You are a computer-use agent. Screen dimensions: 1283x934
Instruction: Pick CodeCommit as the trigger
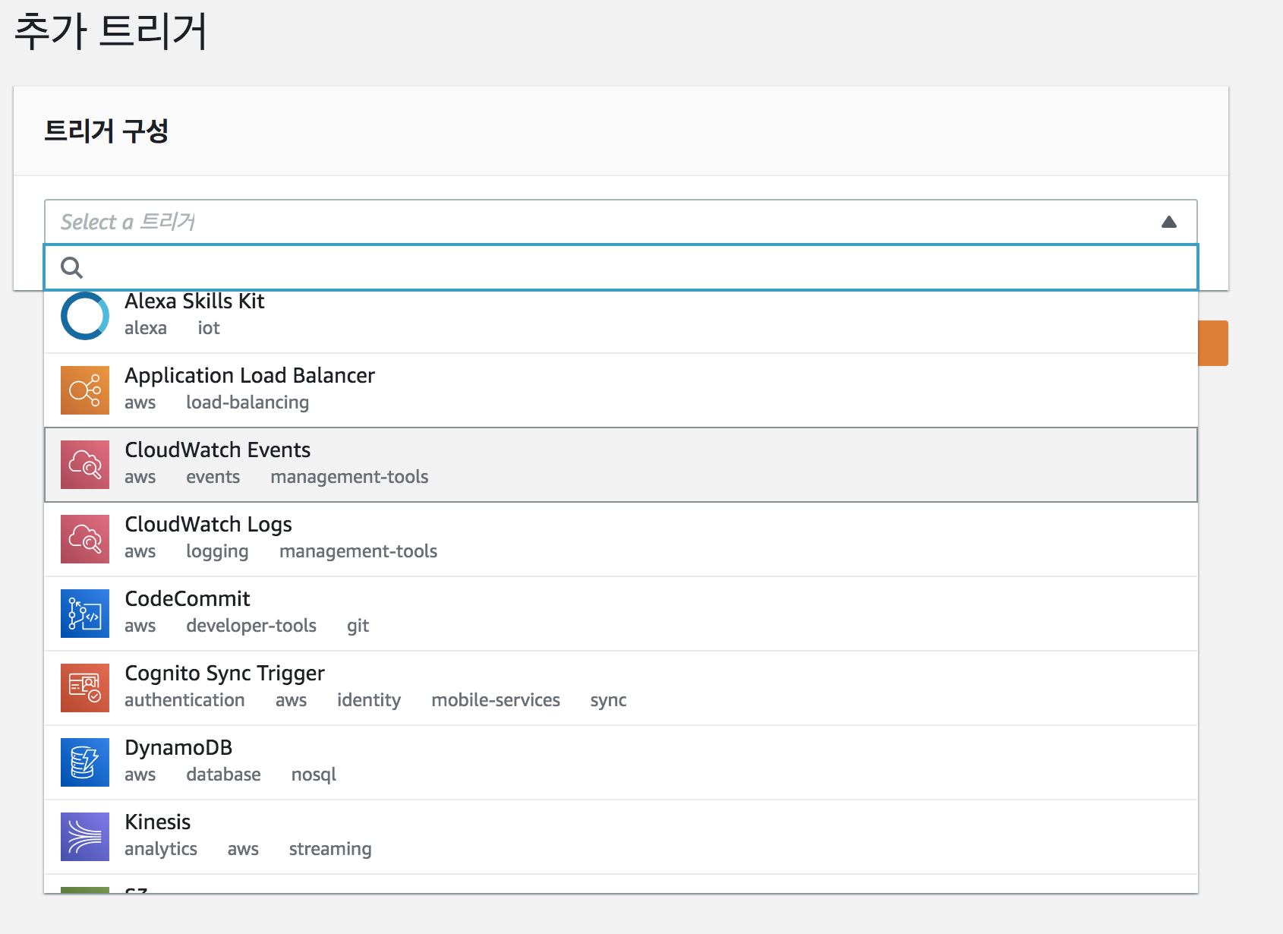[x=621, y=614]
